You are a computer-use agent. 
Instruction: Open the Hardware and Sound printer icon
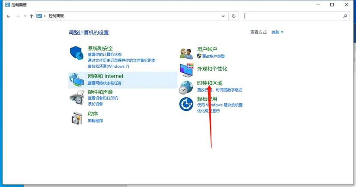tap(77, 97)
